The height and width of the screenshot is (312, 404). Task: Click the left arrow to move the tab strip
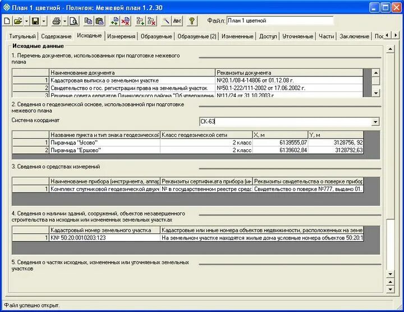[x=387, y=35]
